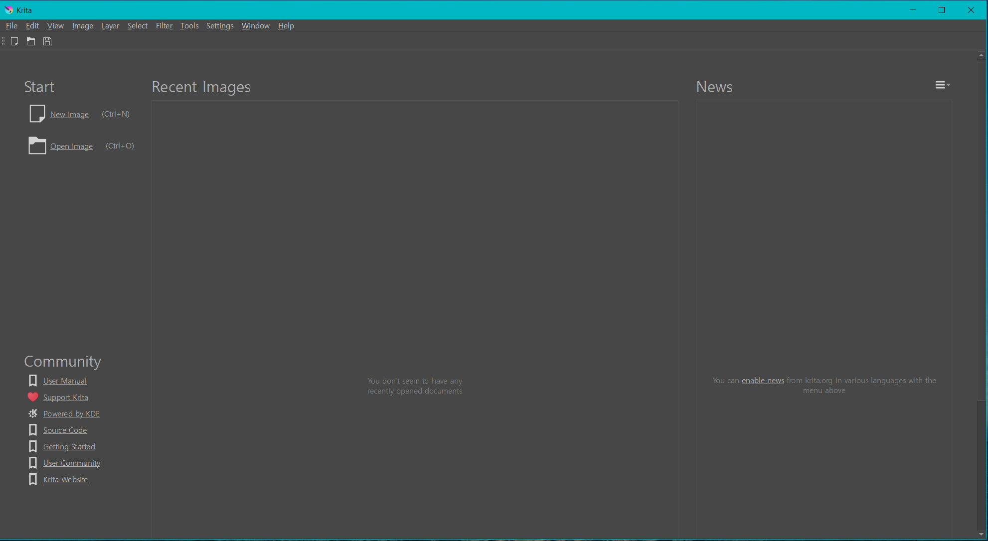The image size is (988, 541).
Task: Click the red heart Support Krita icon
Action: click(x=33, y=397)
